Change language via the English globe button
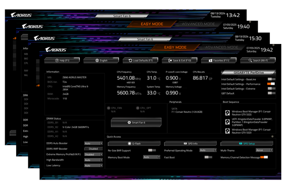 click(101, 60)
